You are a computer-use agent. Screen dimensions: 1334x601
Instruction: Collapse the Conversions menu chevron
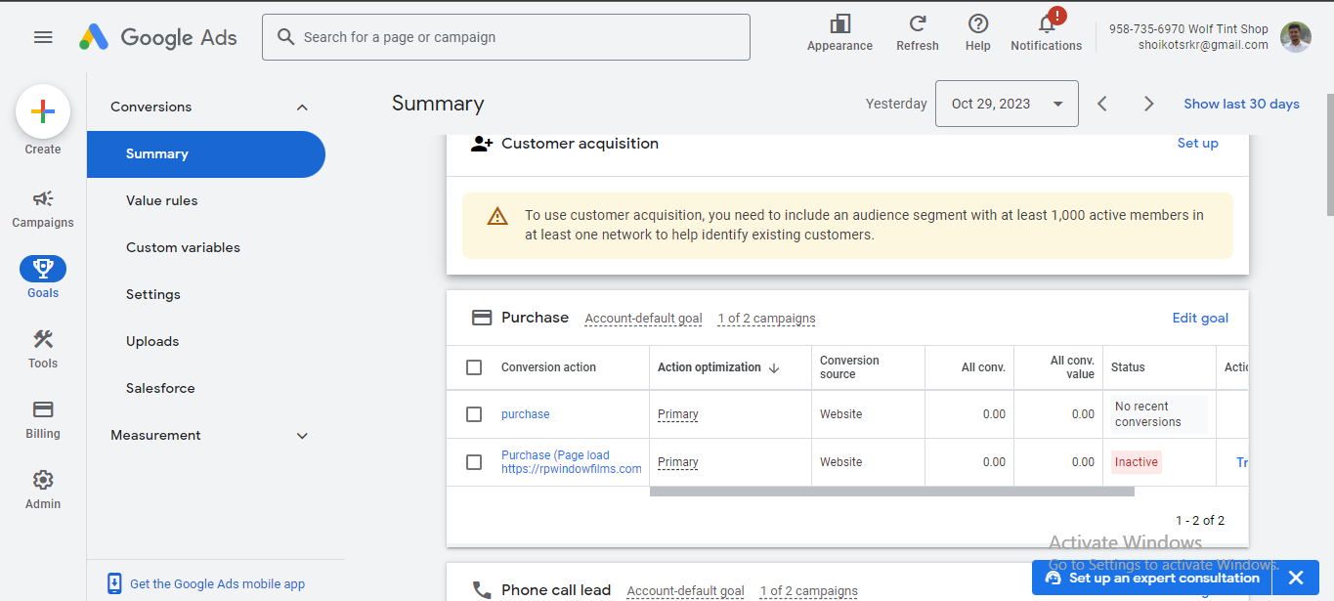click(x=302, y=107)
